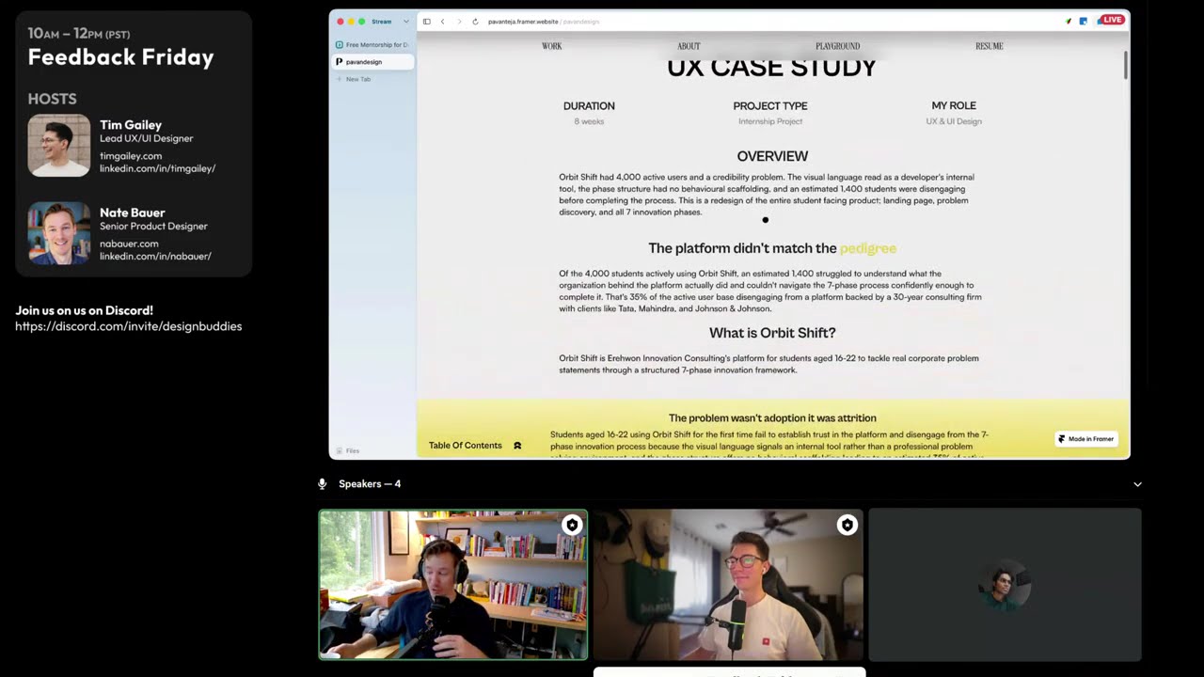Open the linkedin.com/in/nabauer/ link
1204x677 pixels.
155,257
